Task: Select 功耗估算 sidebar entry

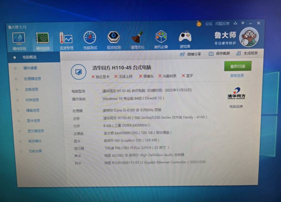Action: tap(35, 151)
